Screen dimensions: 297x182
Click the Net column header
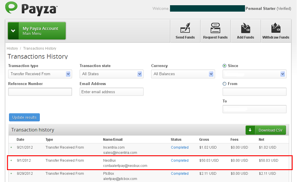261,140
